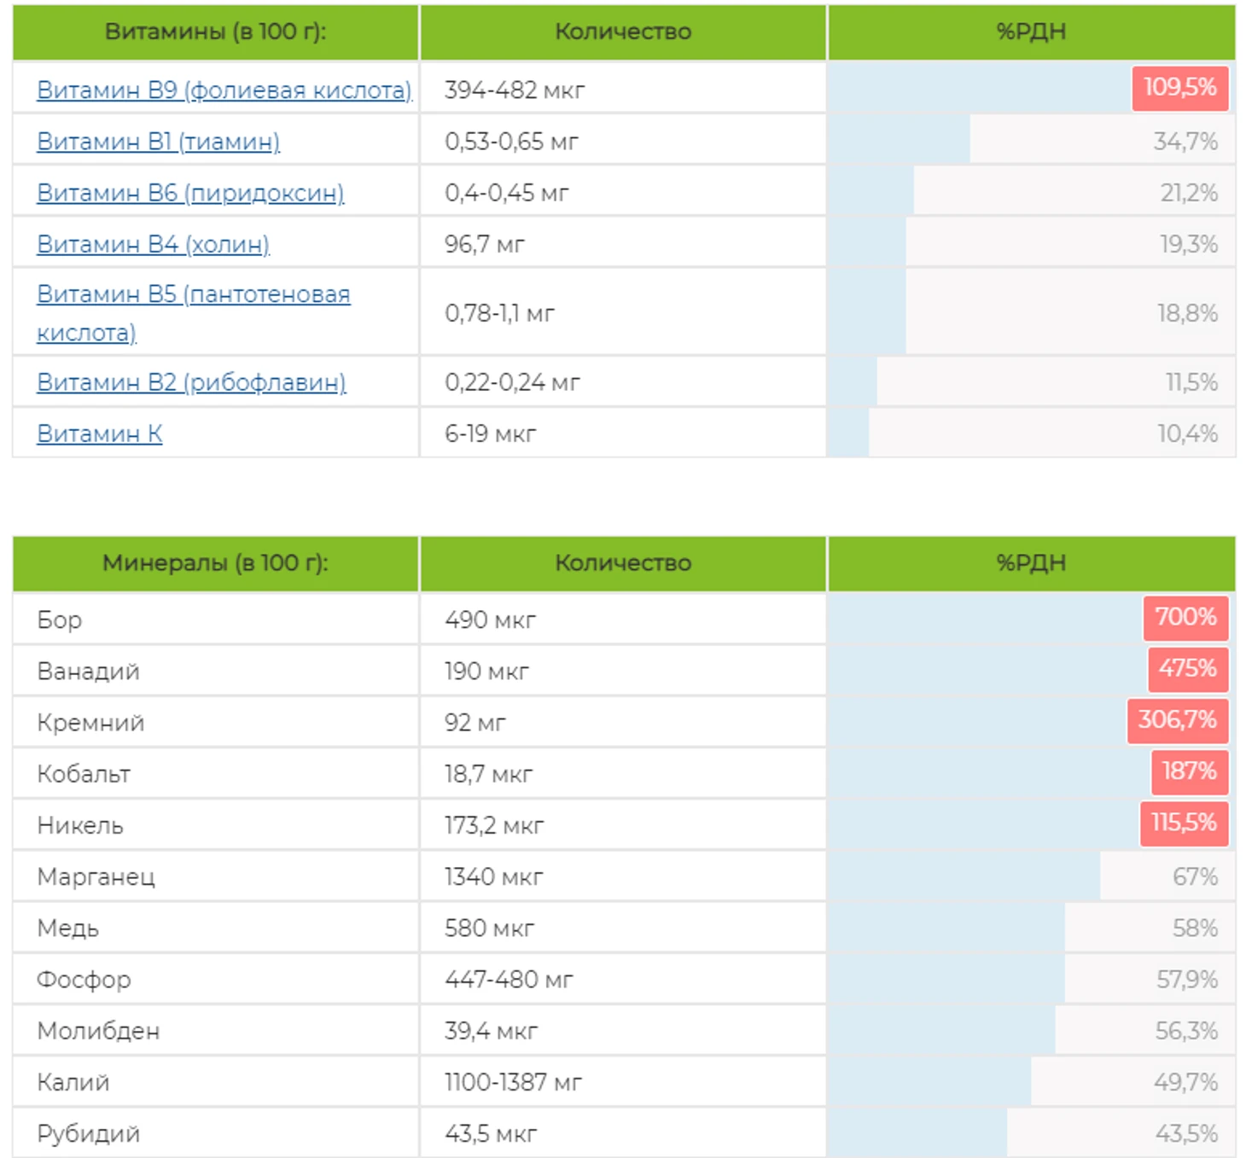Click the red 109,5% badge

point(1180,88)
